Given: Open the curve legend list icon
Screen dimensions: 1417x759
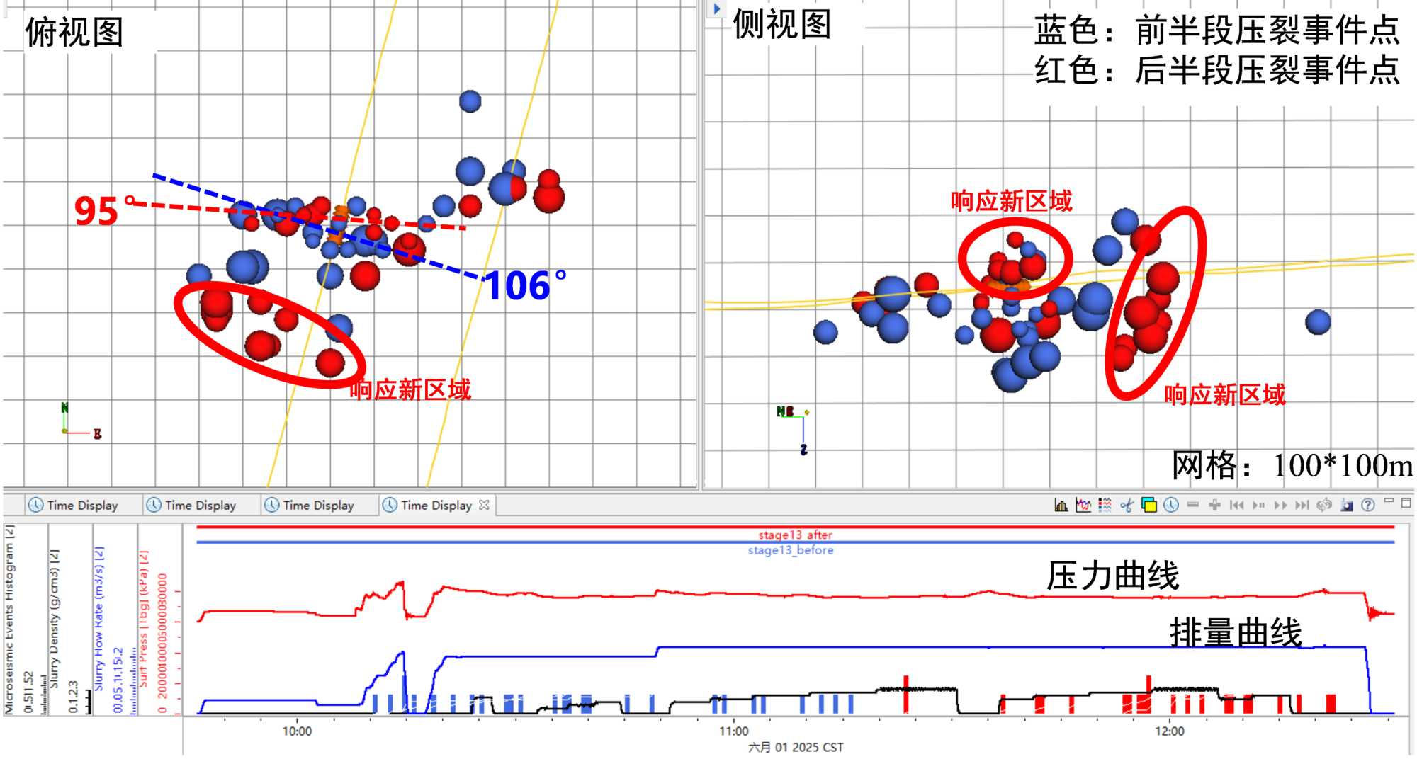Looking at the screenshot, I should click(1105, 505).
